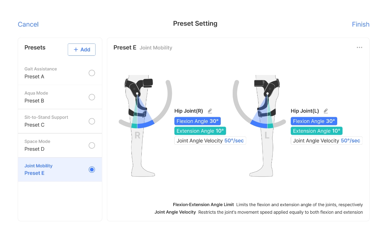Click the pencil edit icon beside Hip Joint(L)

[326, 111]
